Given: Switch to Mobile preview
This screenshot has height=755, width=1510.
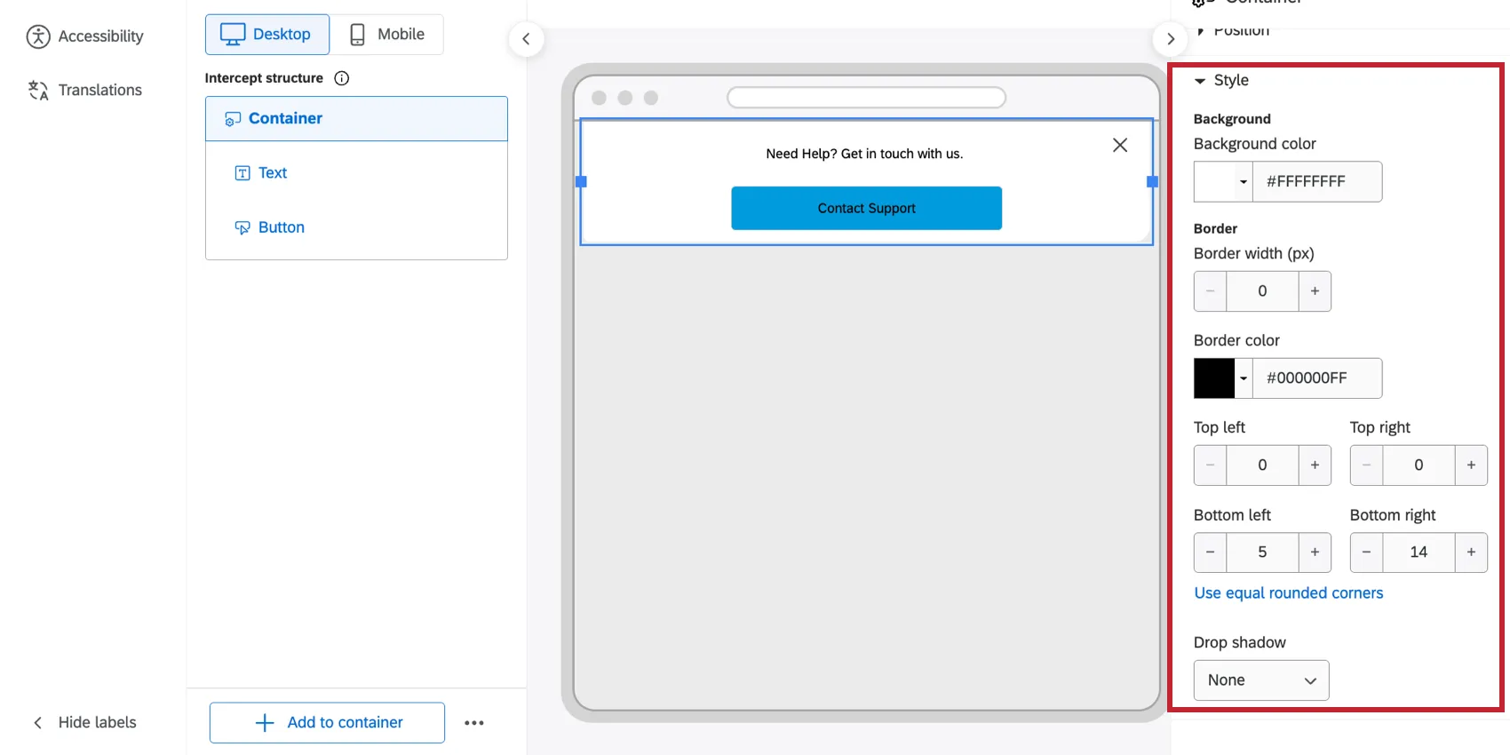Looking at the screenshot, I should (x=387, y=35).
